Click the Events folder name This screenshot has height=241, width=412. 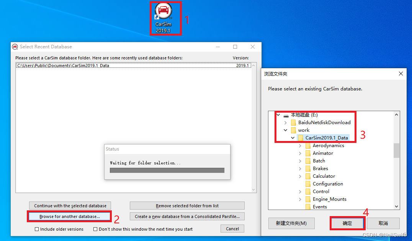pyautogui.click(x=320, y=207)
